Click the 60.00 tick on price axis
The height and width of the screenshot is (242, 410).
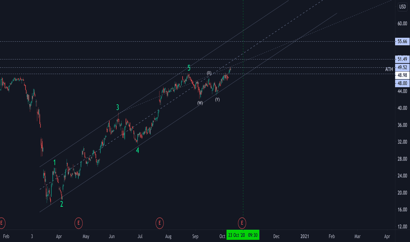coord(402,24)
